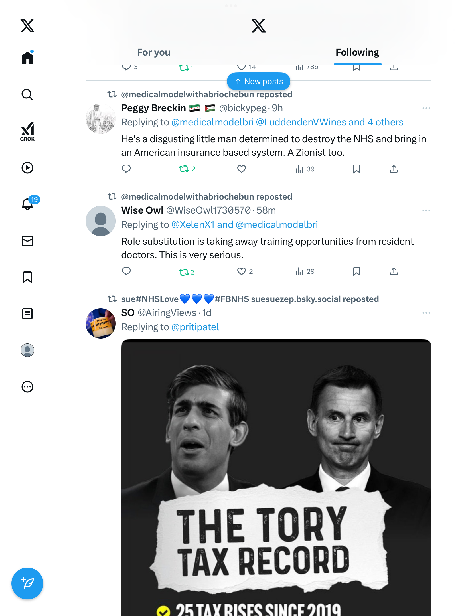Open more options for SO's post
This screenshot has width=462, height=616.
click(426, 313)
